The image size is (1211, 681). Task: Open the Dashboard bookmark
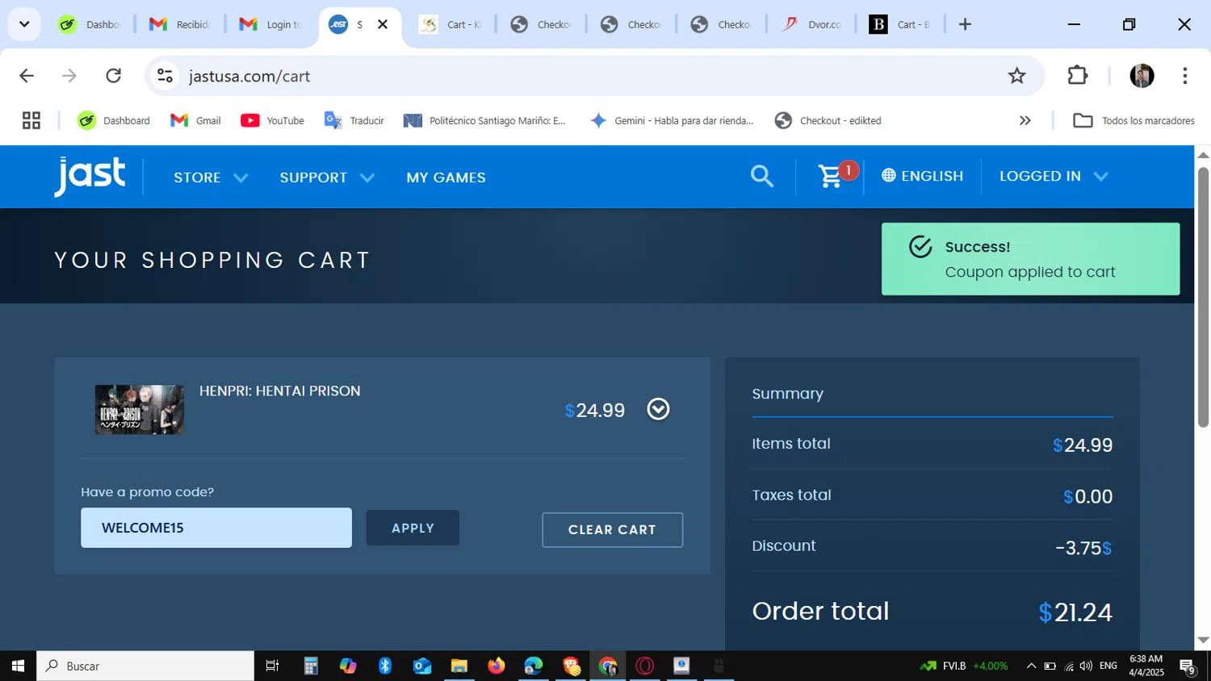(x=114, y=120)
